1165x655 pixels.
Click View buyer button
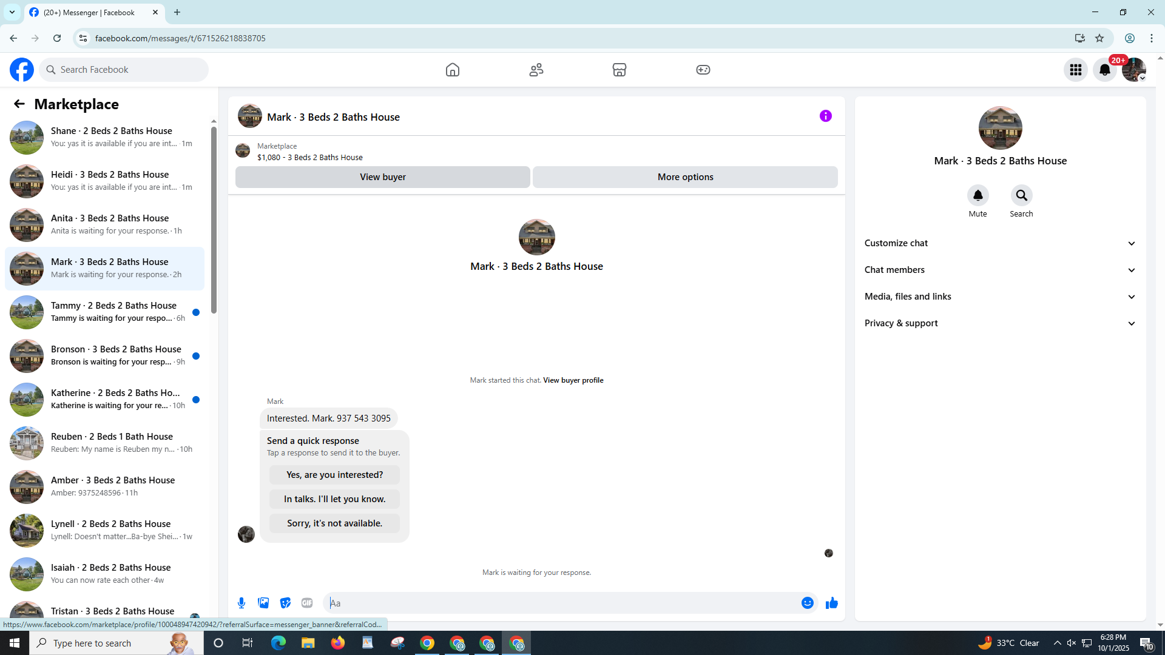[x=383, y=177]
